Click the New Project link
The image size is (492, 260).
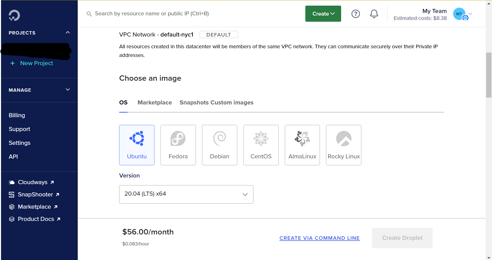[37, 63]
